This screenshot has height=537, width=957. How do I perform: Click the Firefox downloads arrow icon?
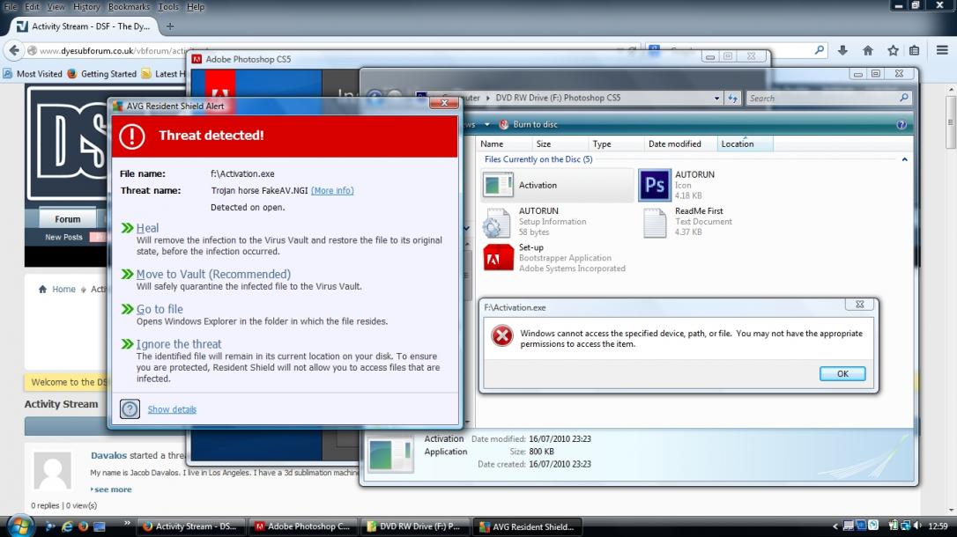842,50
